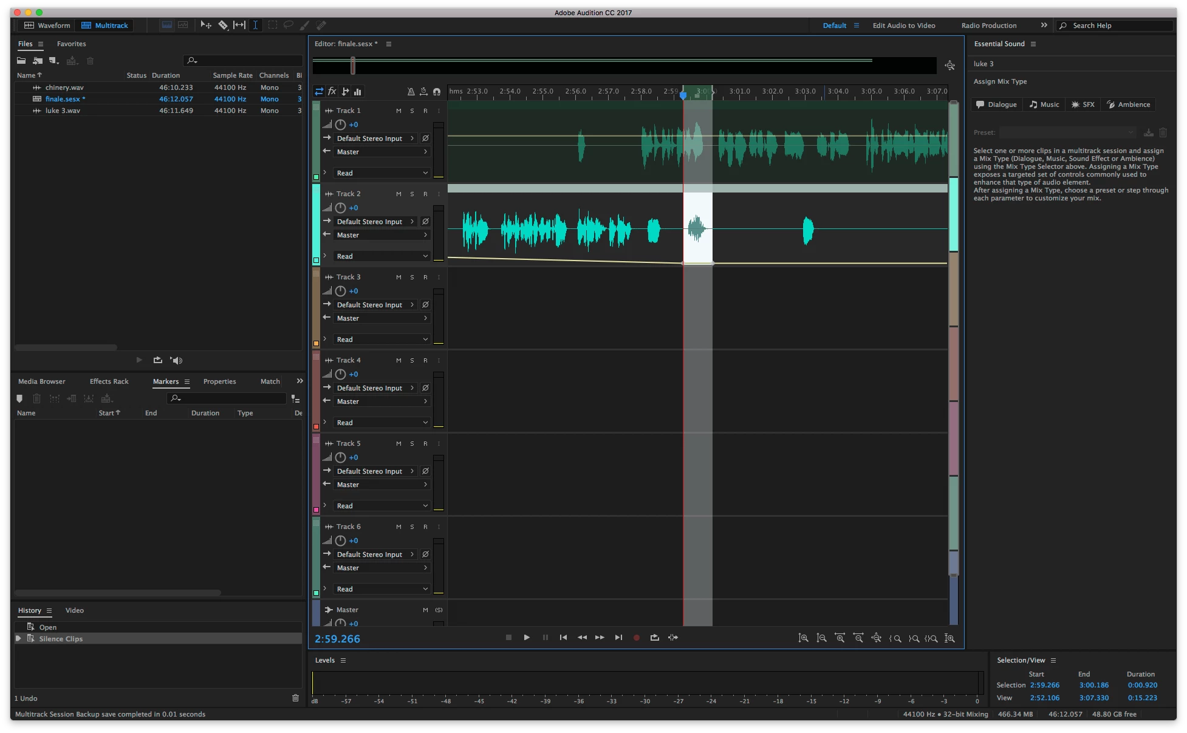Click the Zoom Out Full icon
This screenshot has width=1187, height=733.
876,638
